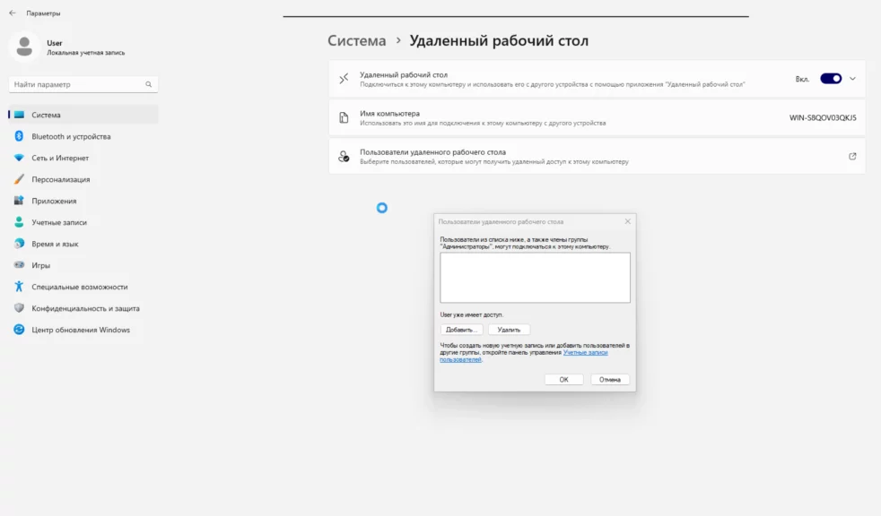Expand the Удаленный рабочий стол chevron

[x=852, y=79]
